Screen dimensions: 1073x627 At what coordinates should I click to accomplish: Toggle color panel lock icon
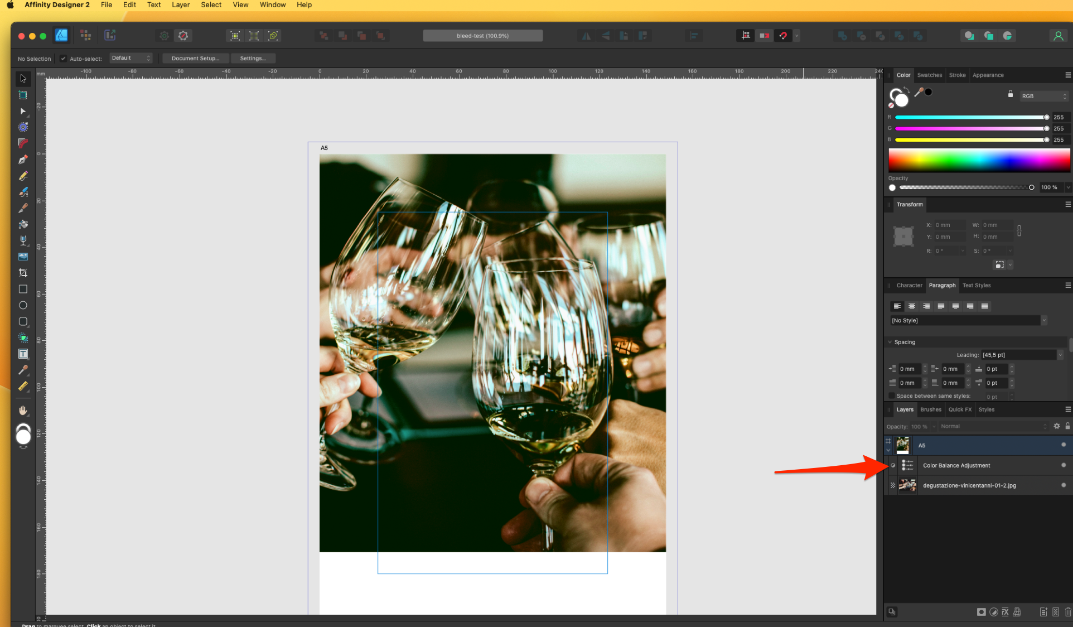tap(1010, 94)
